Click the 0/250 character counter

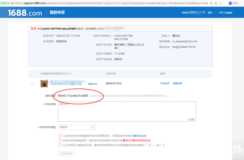[x=191, y=119]
